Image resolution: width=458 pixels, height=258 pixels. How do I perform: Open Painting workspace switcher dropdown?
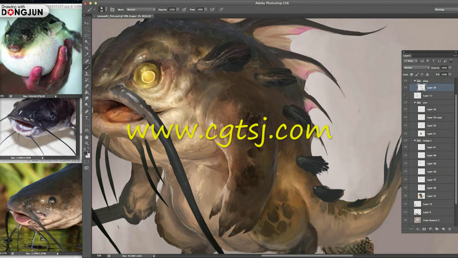[x=446, y=9]
